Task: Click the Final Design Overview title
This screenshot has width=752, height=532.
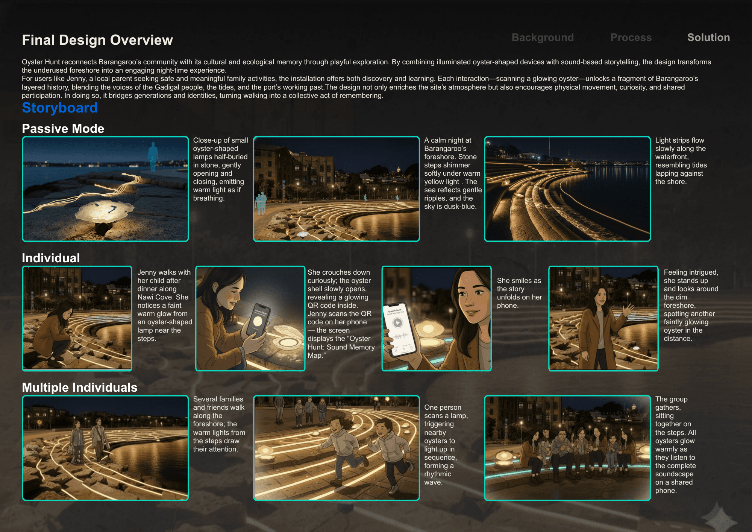Action: coord(97,40)
